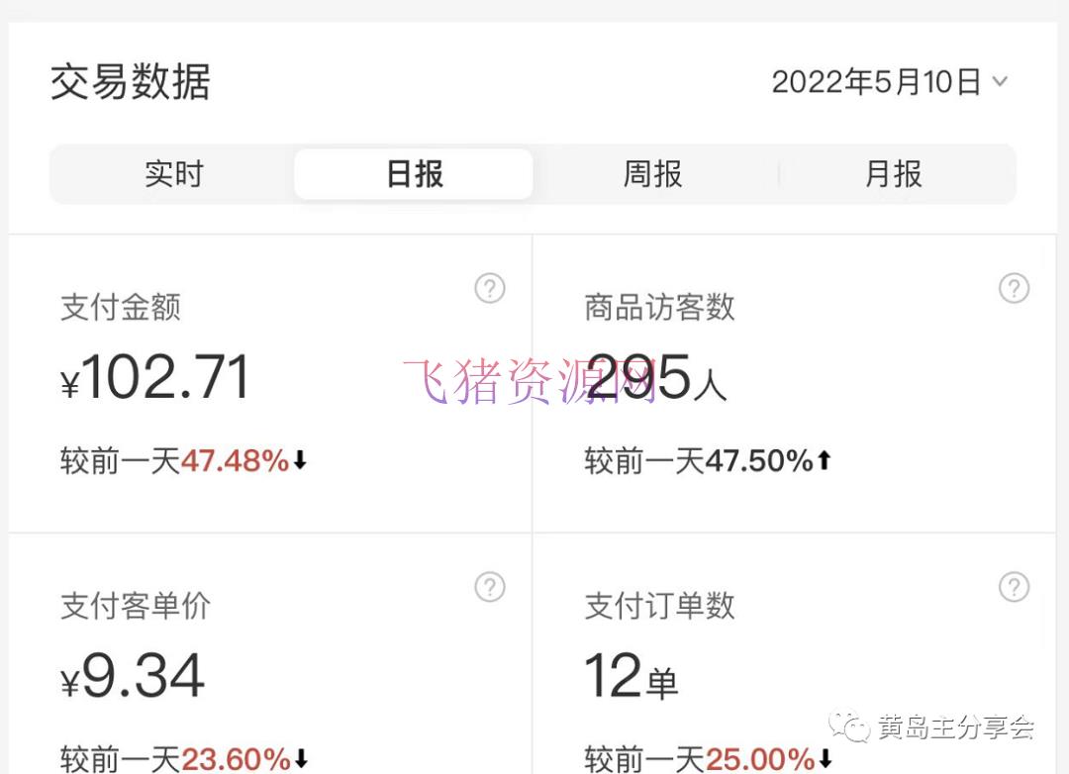The image size is (1069, 774).
Task: Click the 支付订单数 question mark icon
Action: (1014, 587)
